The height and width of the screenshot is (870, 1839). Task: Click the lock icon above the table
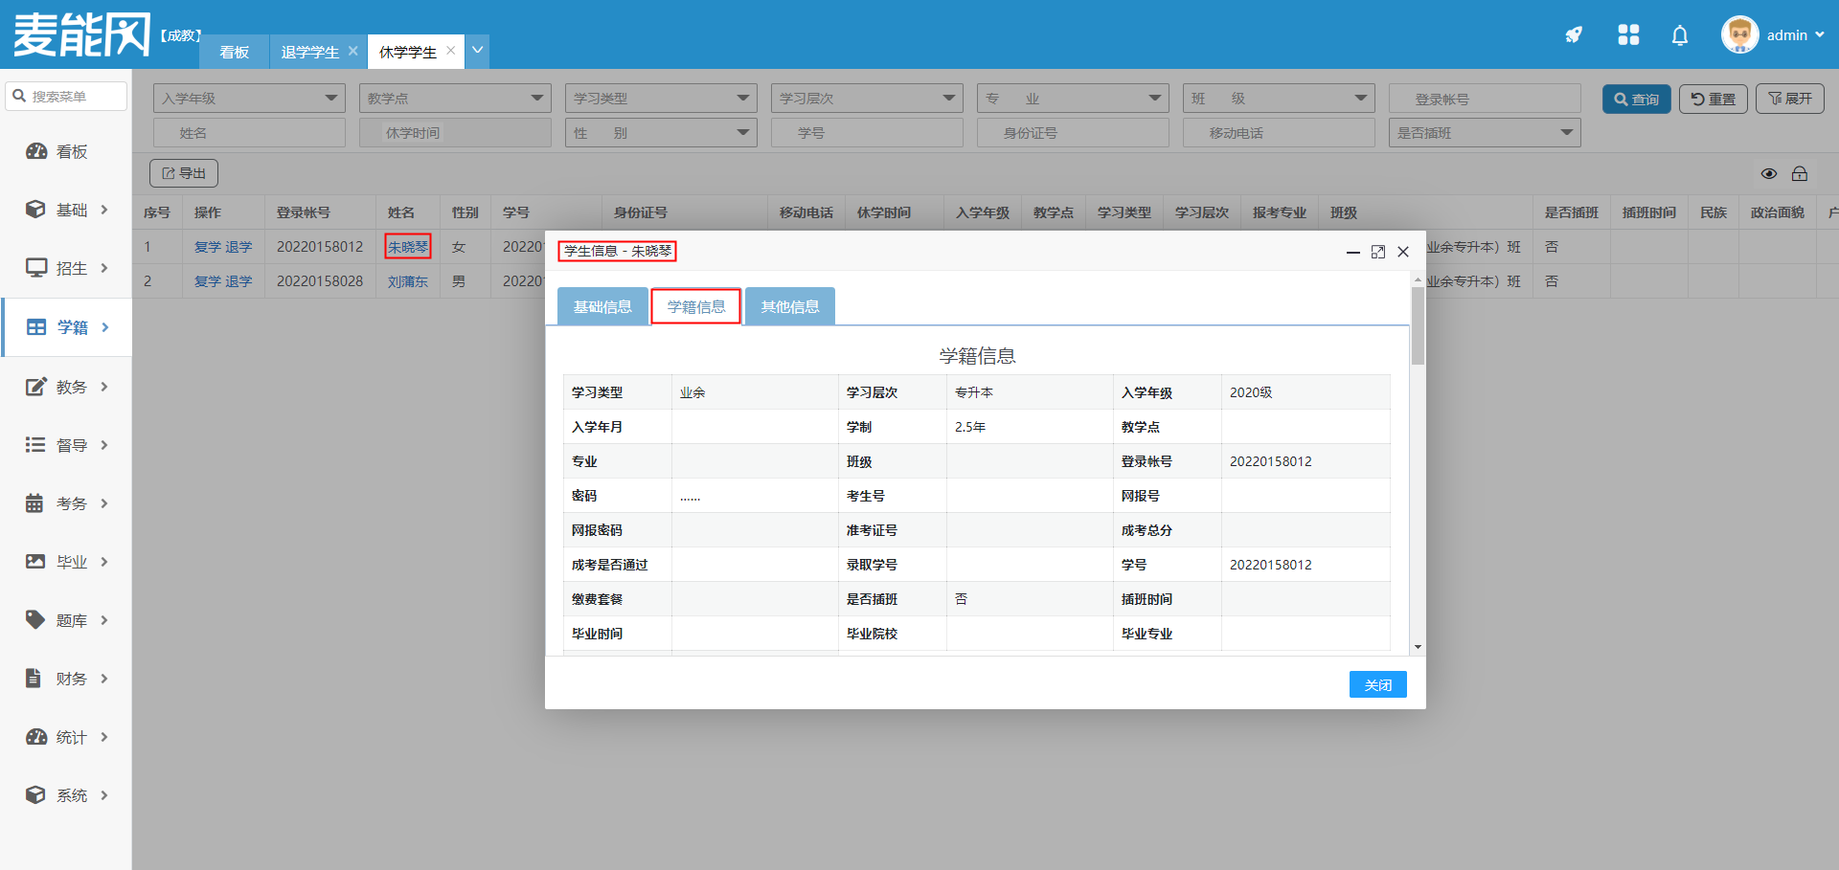pyautogui.click(x=1800, y=173)
